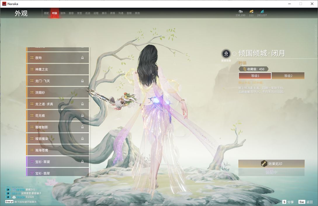Select the 蜃楼魅影 outfit name
This screenshot has width=318, height=206.
(41, 127)
